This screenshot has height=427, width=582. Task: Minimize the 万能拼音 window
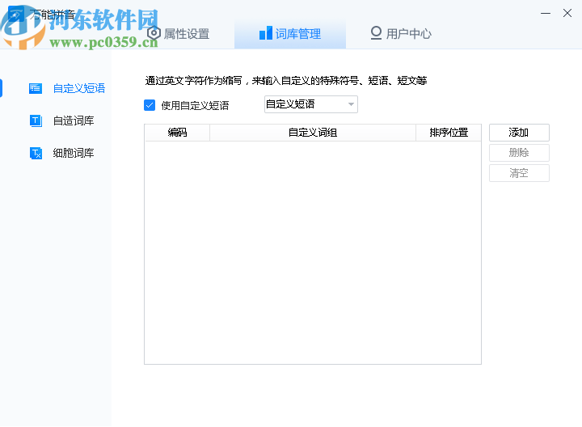546,14
